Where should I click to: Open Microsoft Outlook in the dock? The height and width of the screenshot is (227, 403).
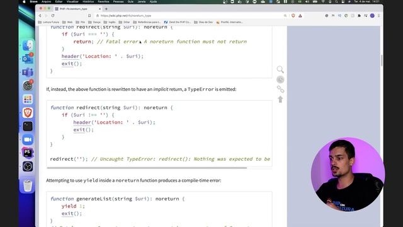coord(28,59)
